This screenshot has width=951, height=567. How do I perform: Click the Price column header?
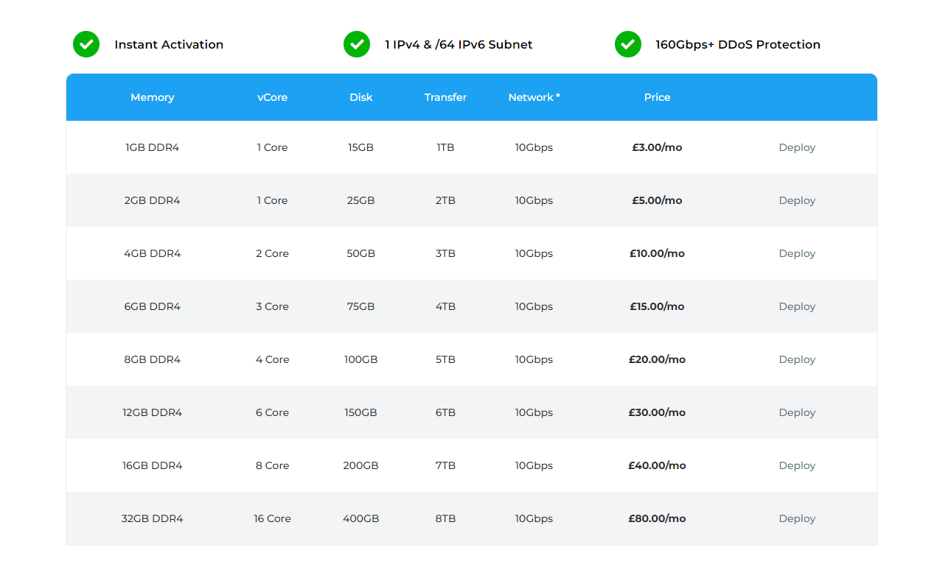click(x=658, y=97)
